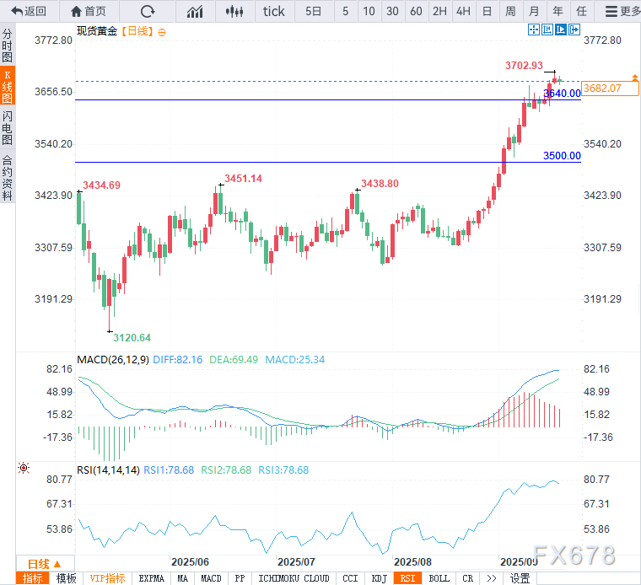The height and width of the screenshot is (585, 641).
Task: Click the orange circle icon next to 日线
Action: point(162,31)
